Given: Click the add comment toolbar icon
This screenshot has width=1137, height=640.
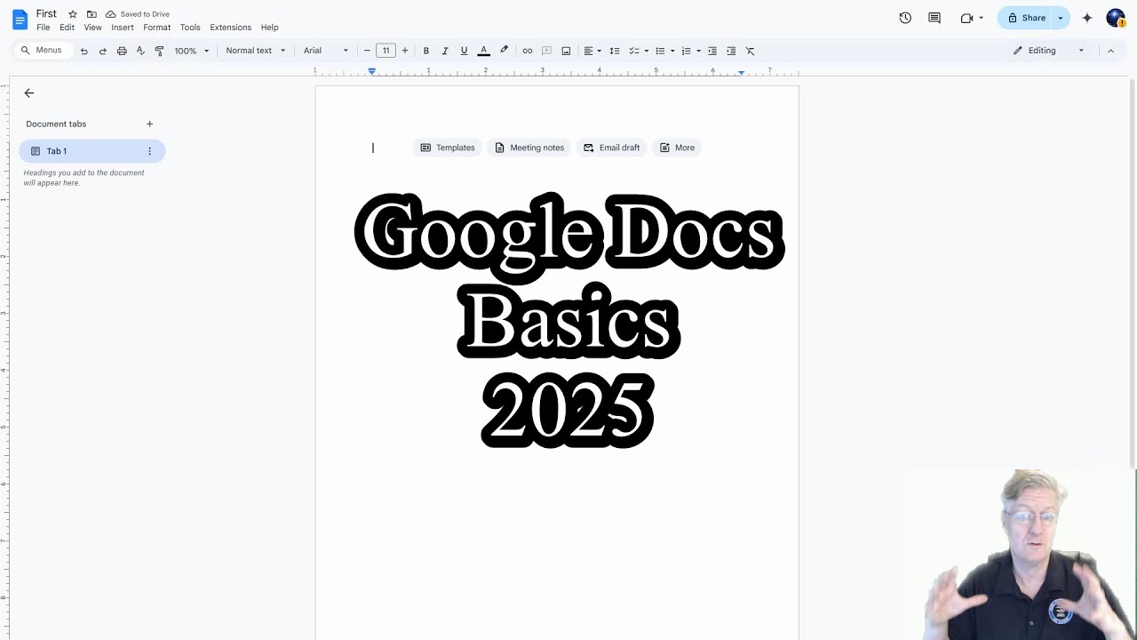Looking at the screenshot, I should tap(546, 51).
